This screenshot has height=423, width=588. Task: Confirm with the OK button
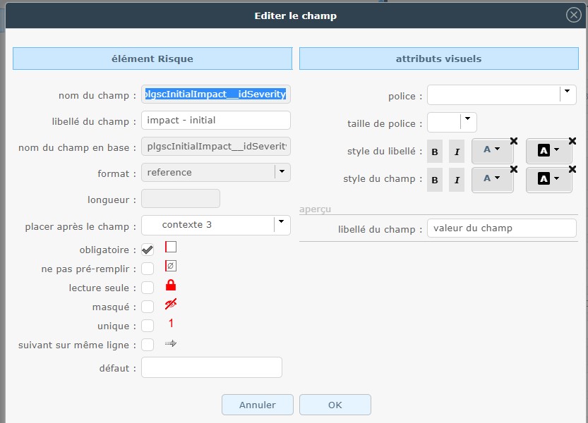point(335,405)
